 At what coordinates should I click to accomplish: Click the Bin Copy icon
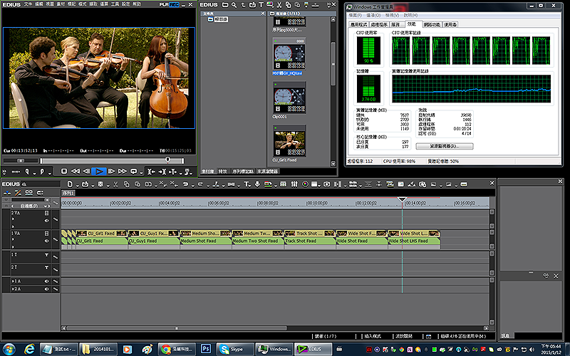(x=289, y=5)
